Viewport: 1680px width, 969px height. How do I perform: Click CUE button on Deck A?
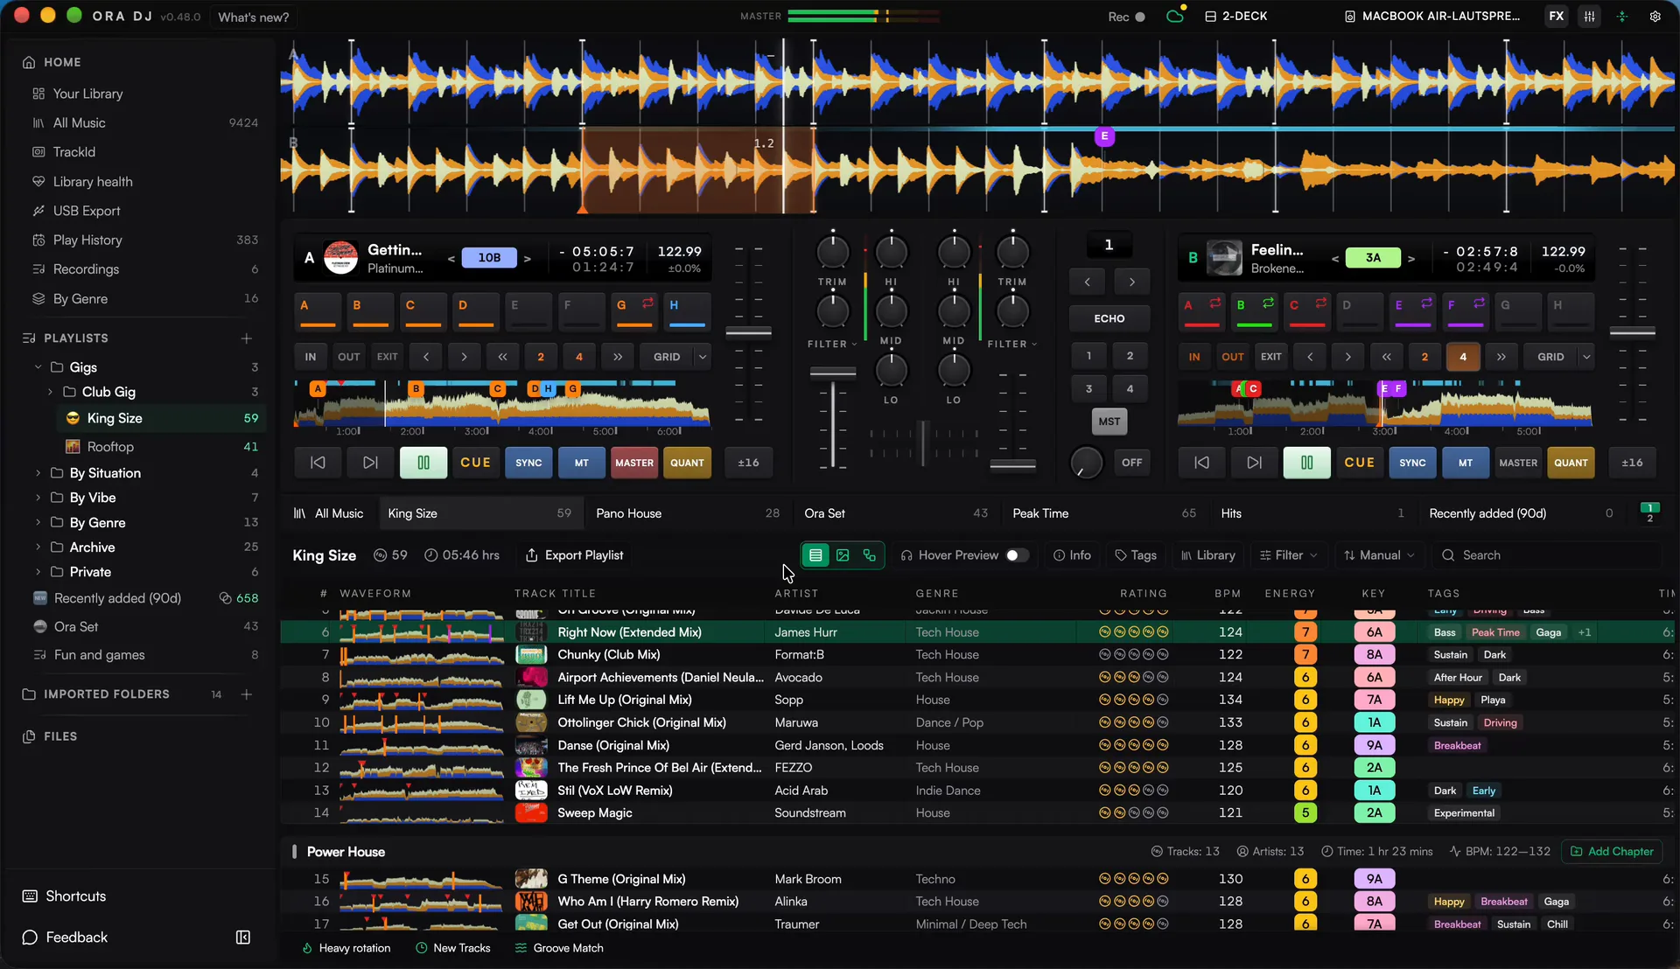pyautogui.click(x=476, y=463)
